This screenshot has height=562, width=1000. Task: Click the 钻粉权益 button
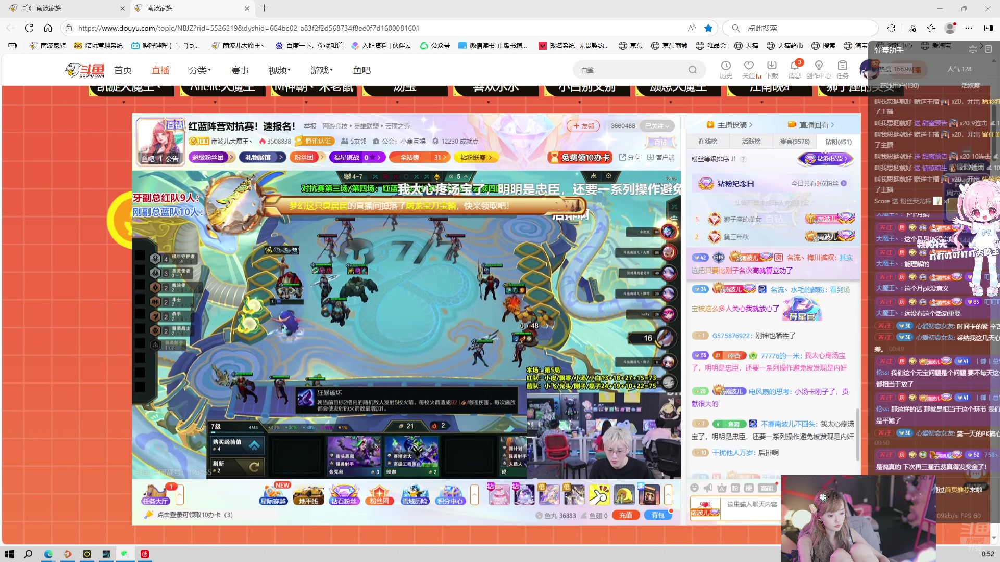point(826,159)
